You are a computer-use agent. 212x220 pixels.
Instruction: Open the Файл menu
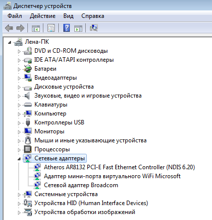(14, 16)
